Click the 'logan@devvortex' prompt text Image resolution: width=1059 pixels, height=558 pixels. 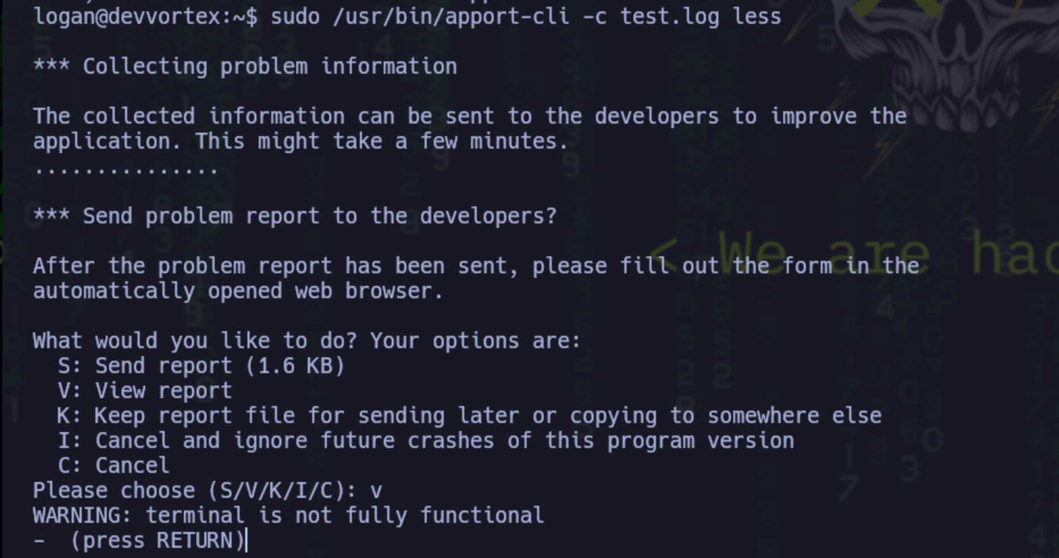(132, 16)
